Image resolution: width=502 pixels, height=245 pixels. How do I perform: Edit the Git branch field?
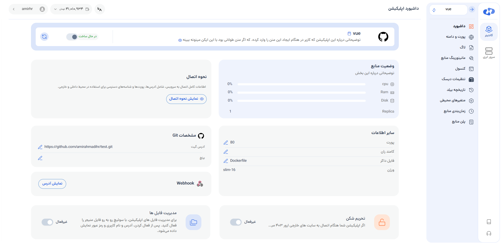coord(40,158)
